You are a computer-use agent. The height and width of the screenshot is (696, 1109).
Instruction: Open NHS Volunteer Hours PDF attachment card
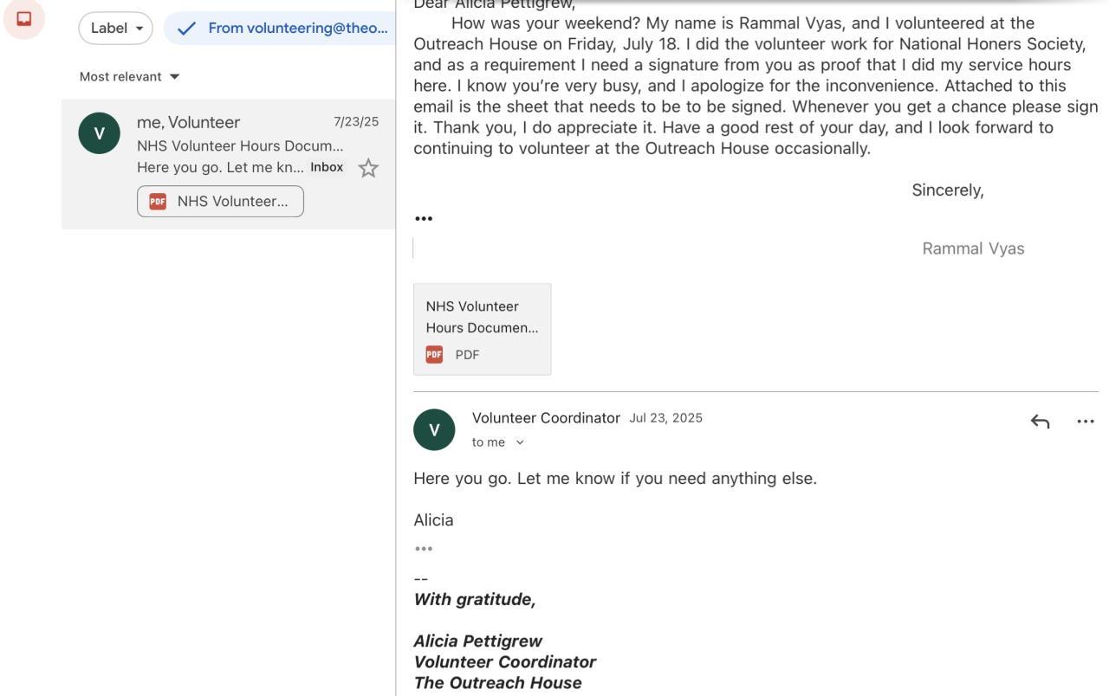pyautogui.click(x=482, y=329)
